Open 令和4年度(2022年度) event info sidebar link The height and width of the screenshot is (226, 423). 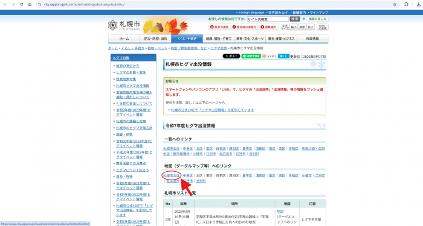(134, 196)
